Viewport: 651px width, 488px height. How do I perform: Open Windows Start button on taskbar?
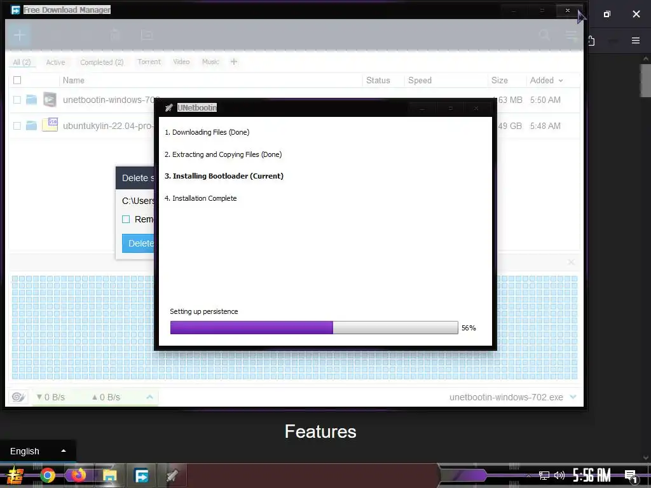click(15, 475)
